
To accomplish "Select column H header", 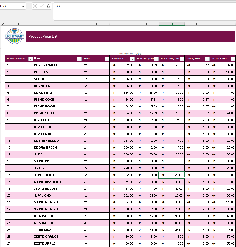I will pos(197,24).
